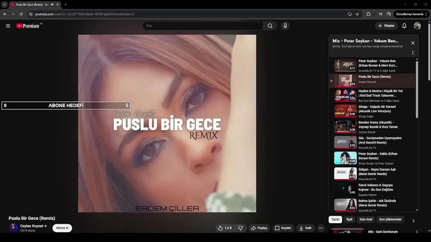Subscribe with the Abone ol button

coord(62,228)
